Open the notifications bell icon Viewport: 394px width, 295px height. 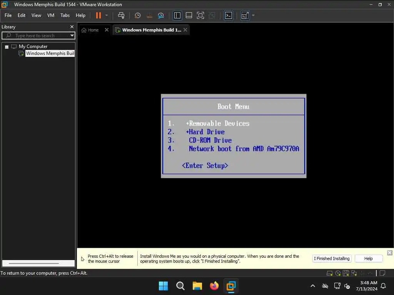coord(383,286)
